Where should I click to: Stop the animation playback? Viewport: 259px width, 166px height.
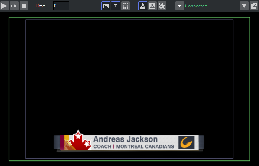(24, 6)
